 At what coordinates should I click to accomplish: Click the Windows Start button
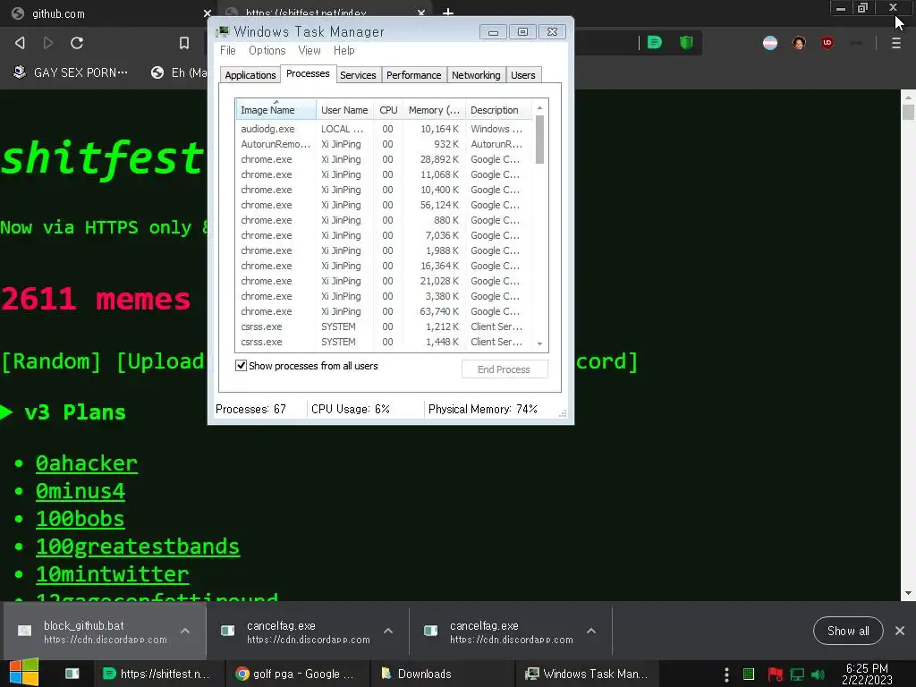(x=24, y=673)
